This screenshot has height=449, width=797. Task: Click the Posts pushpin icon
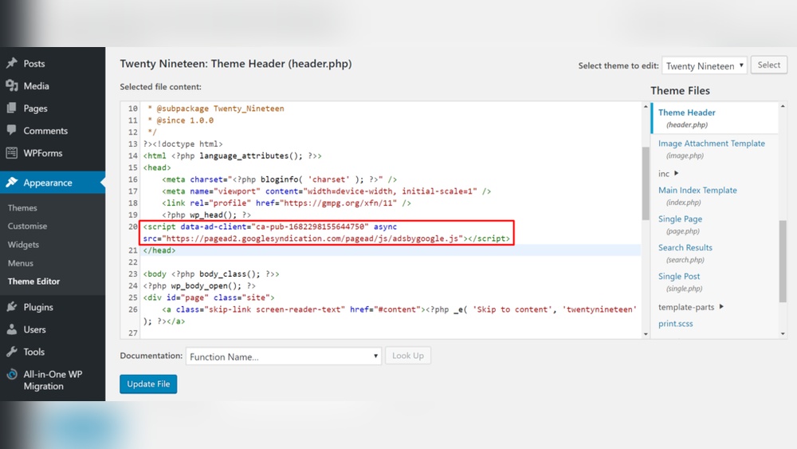point(12,64)
